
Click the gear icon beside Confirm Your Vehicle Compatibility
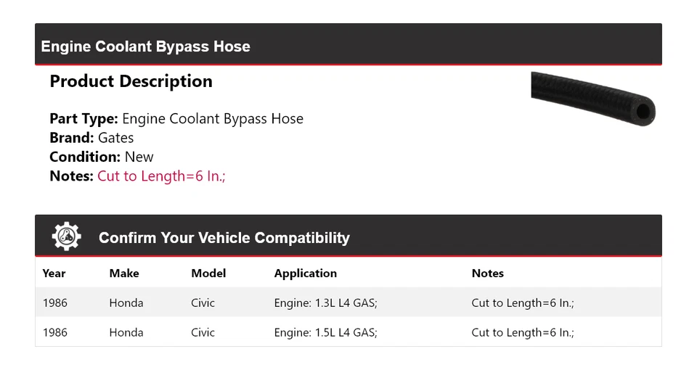click(x=66, y=237)
